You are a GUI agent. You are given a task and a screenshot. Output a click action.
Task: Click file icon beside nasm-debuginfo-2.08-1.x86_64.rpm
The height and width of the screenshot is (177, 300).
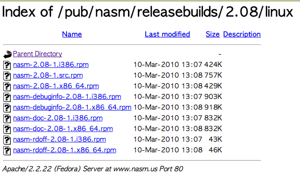[7, 108]
